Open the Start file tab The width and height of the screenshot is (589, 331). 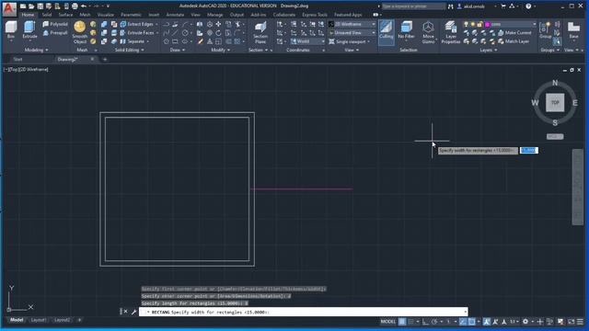[x=17, y=59]
